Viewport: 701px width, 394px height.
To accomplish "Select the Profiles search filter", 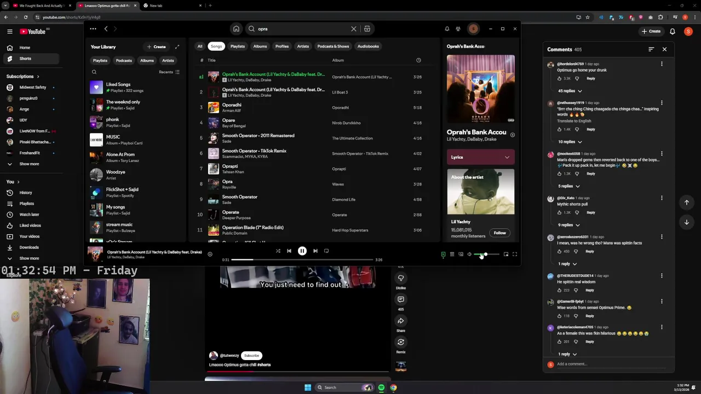I will pyautogui.click(x=282, y=47).
